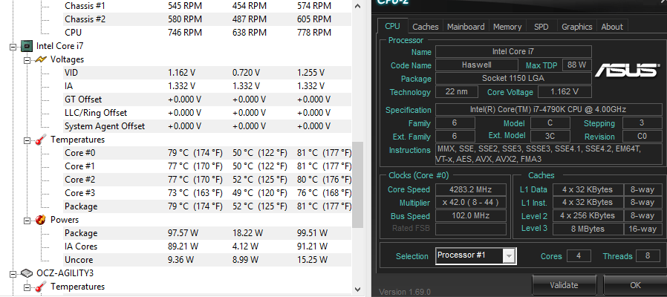Viewport: 667px width, 297px height.
Task: Collapse the OCZ-AGILITY3 tree node
Action: [13, 273]
